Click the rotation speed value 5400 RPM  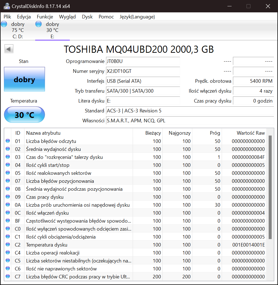click(x=253, y=81)
